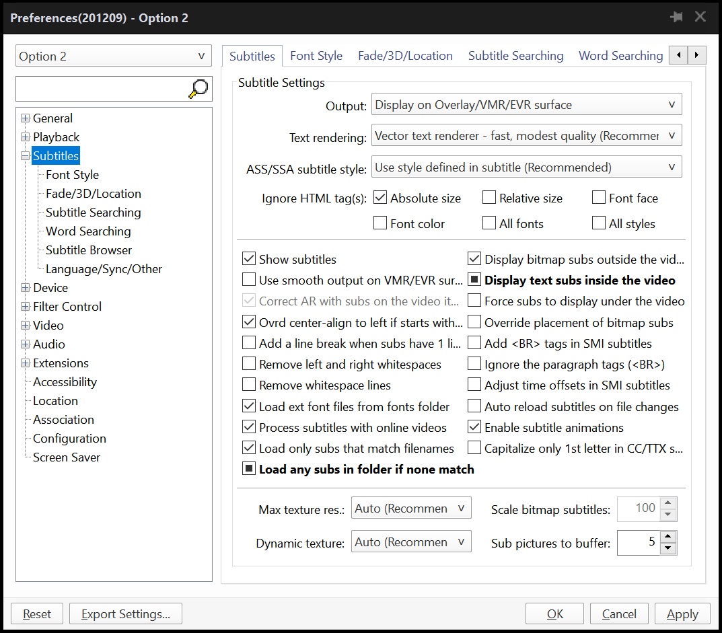Viewport: 722px width, 633px height.
Task: Disable Enable subtitle animations
Action: [x=475, y=427]
